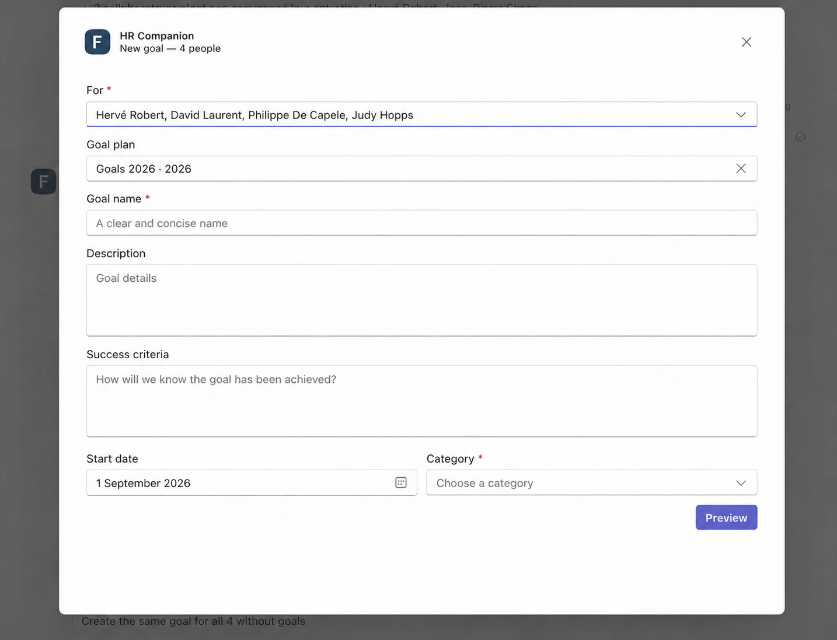This screenshot has width=837, height=640.
Task: Click the check circle icon behind dialog
Action: [x=800, y=137]
